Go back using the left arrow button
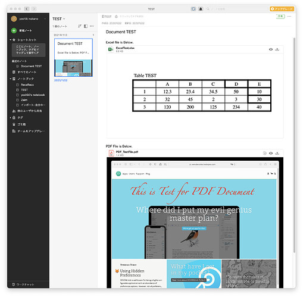 point(27,9)
